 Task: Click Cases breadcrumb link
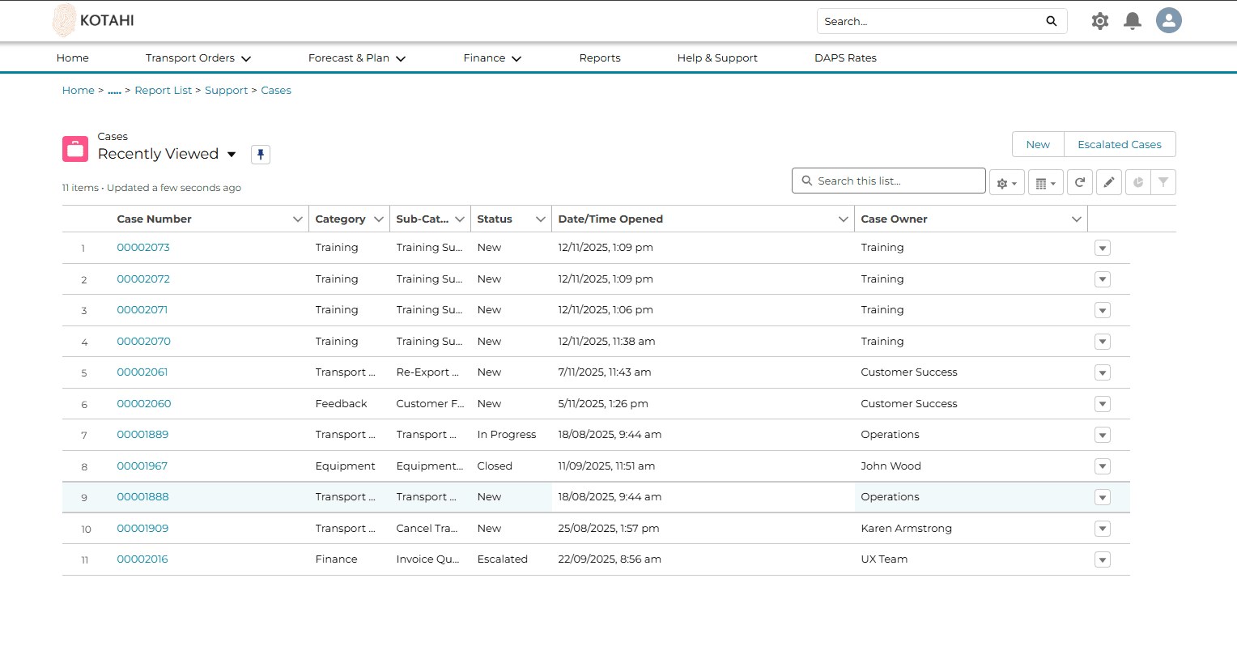[276, 91]
